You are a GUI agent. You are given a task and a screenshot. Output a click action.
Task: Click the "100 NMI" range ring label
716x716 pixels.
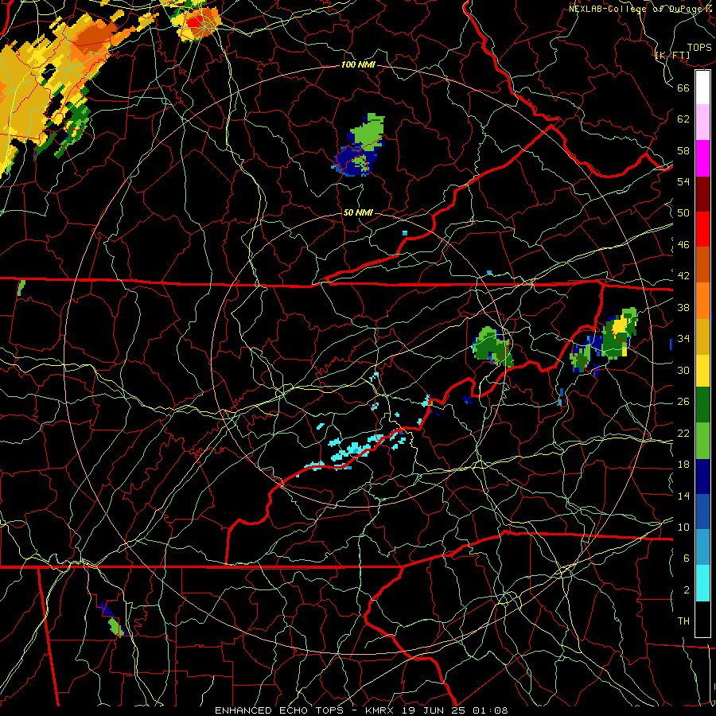click(x=358, y=65)
